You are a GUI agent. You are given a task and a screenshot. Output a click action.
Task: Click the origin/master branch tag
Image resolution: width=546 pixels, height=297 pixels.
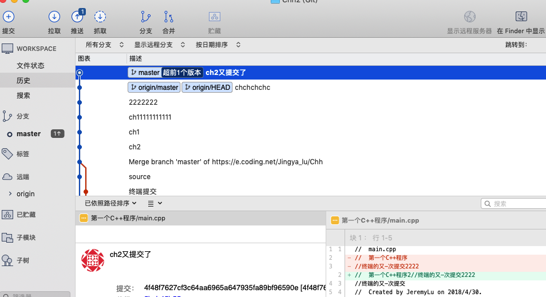[154, 88]
